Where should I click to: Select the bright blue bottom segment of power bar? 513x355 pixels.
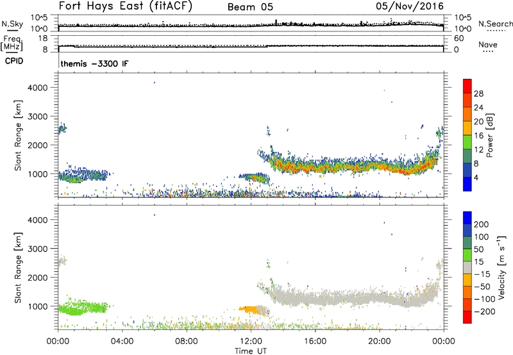click(x=467, y=184)
